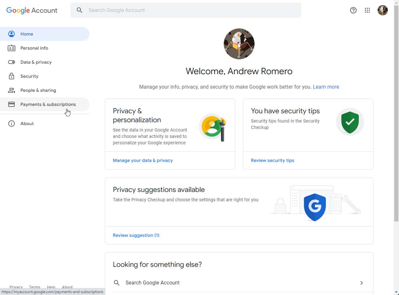Open Review security tips
Screen dimensions: 399x295
[272, 160]
